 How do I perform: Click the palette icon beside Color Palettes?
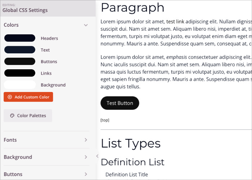tap(12, 116)
